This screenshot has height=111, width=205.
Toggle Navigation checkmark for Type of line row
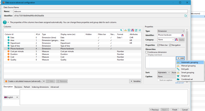click(111, 46)
